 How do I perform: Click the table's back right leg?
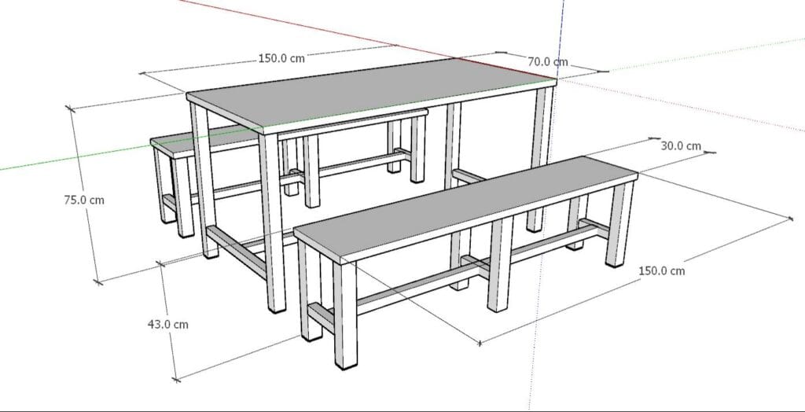(539, 157)
